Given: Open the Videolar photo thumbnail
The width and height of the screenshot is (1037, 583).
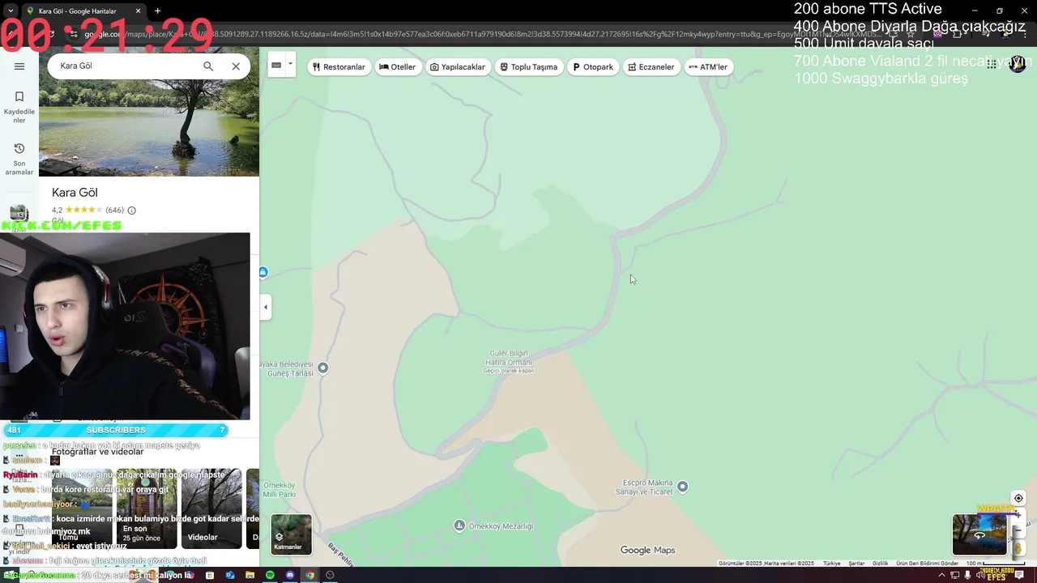Looking at the screenshot, I should click(211, 509).
